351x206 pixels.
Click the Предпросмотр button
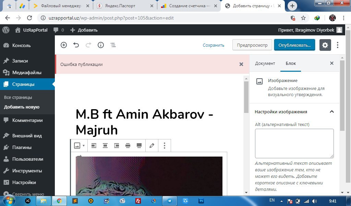pos(252,45)
